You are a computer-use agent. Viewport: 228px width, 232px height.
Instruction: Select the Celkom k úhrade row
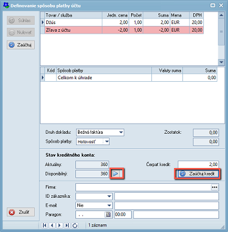[x=129, y=78]
